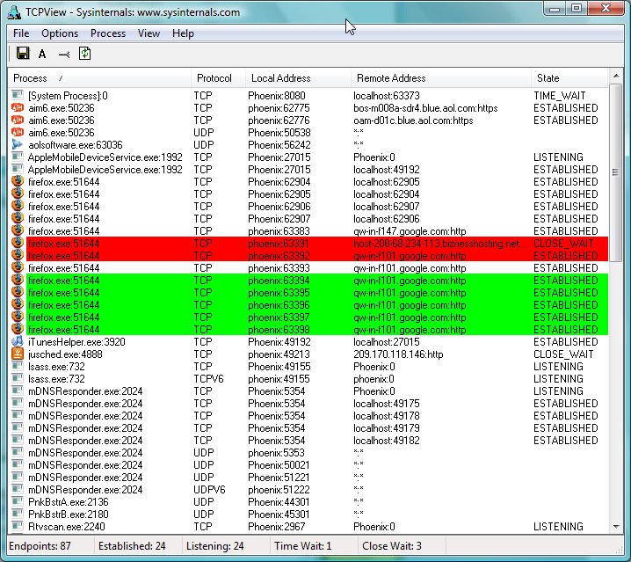Click the Save toolbar icon

pyautogui.click(x=23, y=53)
